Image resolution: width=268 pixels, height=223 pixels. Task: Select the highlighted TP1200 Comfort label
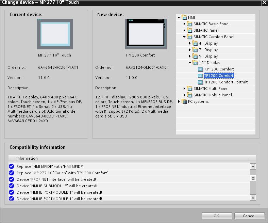(219, 76)
